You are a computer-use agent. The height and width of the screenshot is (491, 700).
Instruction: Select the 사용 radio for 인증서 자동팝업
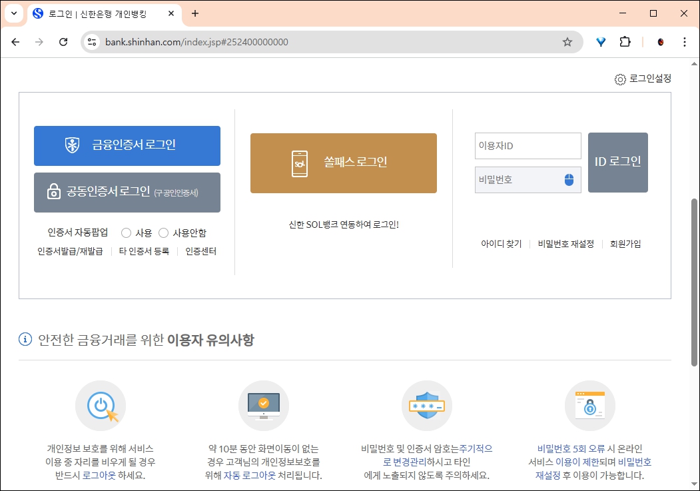(125, 233)
